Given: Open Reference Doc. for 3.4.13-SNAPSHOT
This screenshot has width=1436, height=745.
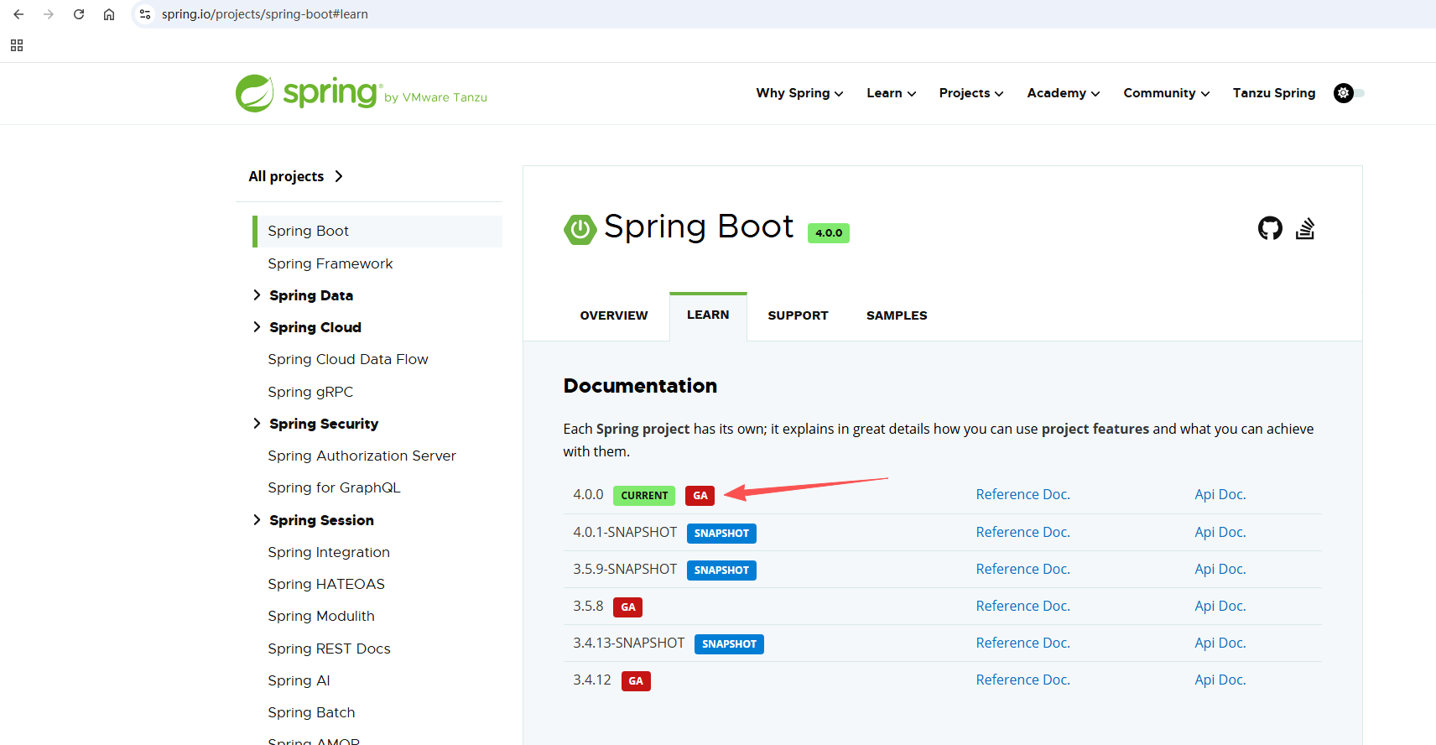Looking at the screenshot, I should click(x=1022, y=643).
